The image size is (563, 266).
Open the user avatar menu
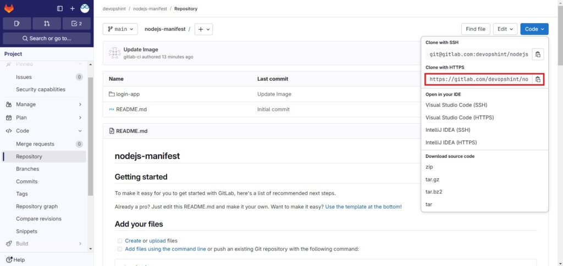(85, 8)
